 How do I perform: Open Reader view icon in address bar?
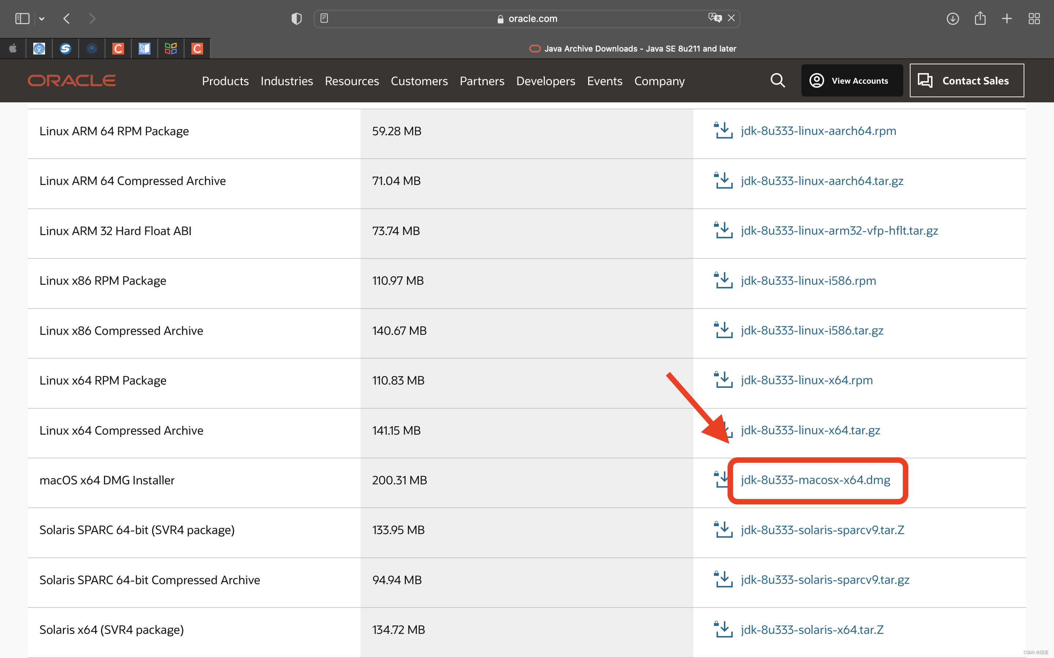pos(324,18)
